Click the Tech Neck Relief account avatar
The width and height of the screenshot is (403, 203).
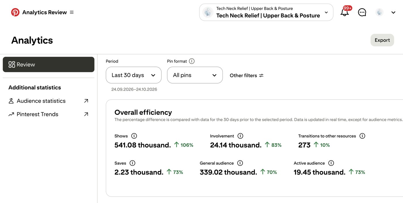208,12
